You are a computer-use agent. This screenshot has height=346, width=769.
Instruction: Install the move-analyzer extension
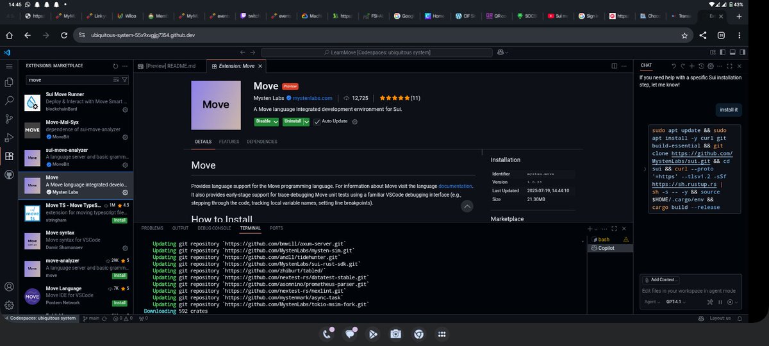pyautogui.click(x=119, y=275)
